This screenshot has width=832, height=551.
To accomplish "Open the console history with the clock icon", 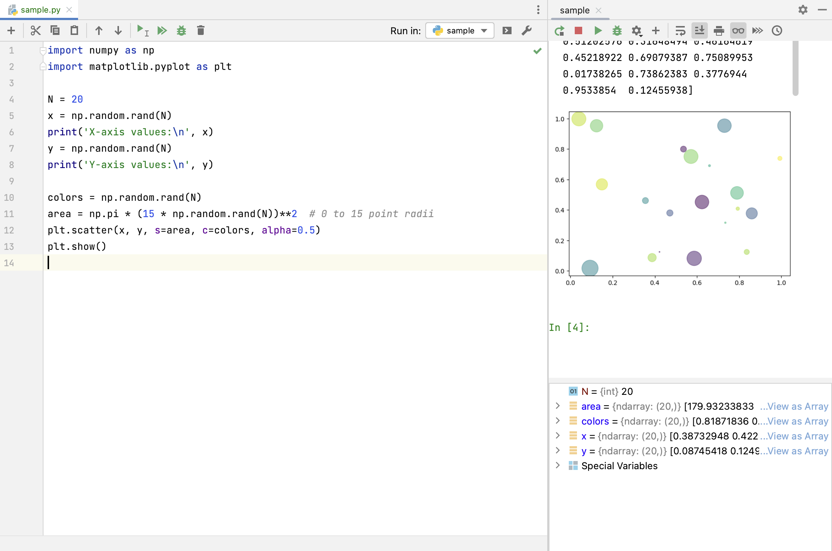I will [777, 30].
